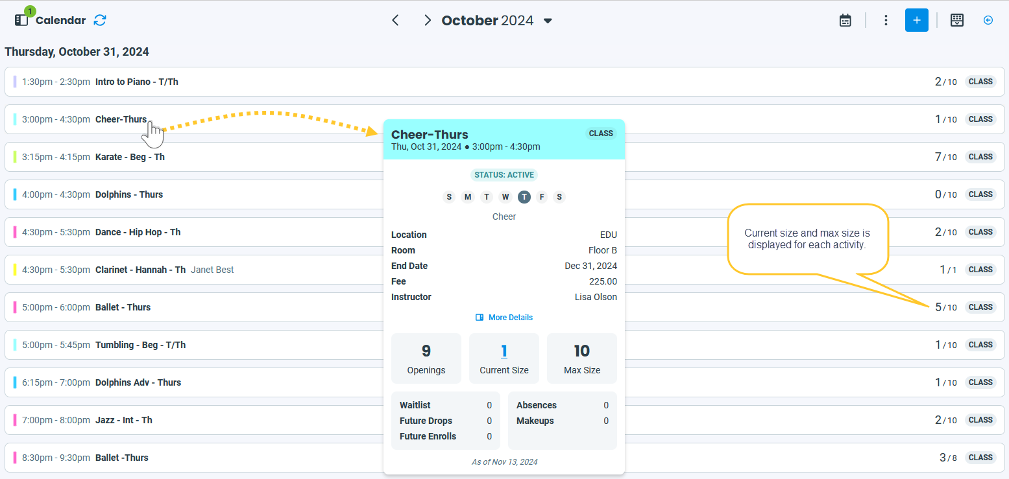Click the 7/10 size on Karate row
Viewport: 1009px width, 479px height.
pyautogui.click(x=945, y=157)
